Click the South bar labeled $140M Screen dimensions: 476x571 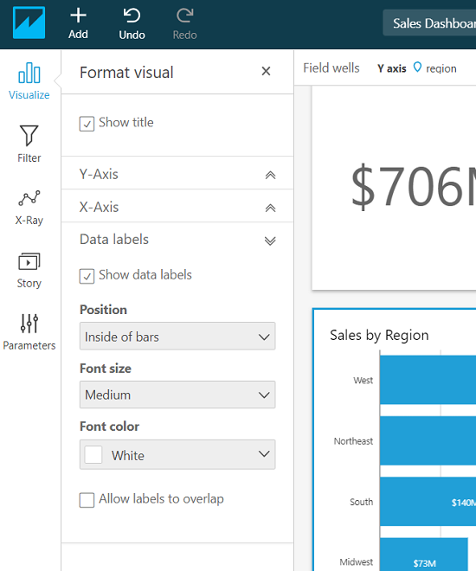coord(428,501)
